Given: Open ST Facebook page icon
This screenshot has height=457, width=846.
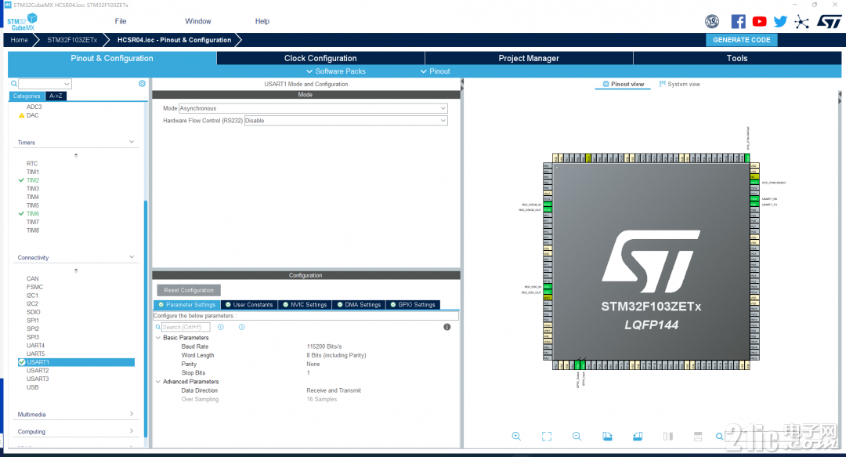Looking at the screenshot, I should (738, 22).
